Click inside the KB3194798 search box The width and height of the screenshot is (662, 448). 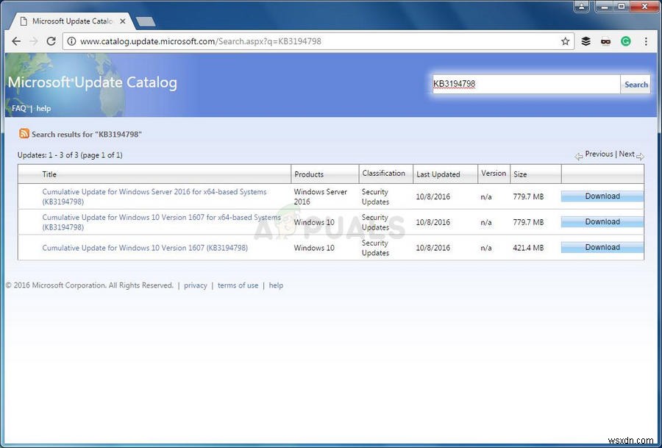pyautogui.click(x=526, y=84)
